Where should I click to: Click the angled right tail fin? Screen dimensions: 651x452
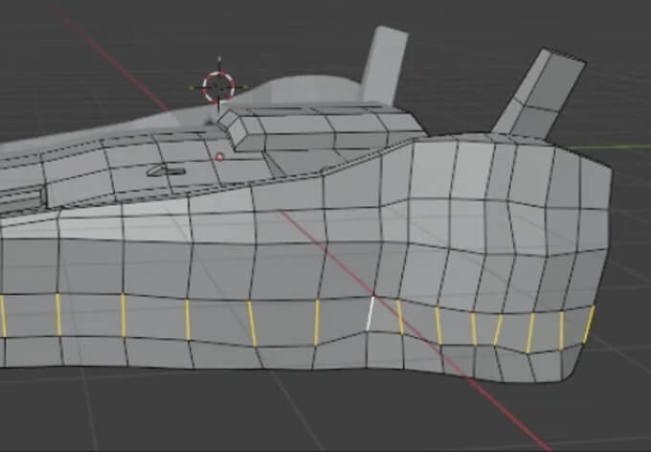(541, 92)
